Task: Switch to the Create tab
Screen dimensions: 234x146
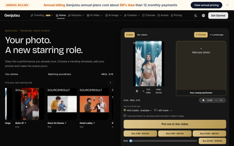Action: [130, 35]
